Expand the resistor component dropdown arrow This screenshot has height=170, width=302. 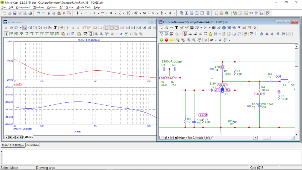[90, 13]
